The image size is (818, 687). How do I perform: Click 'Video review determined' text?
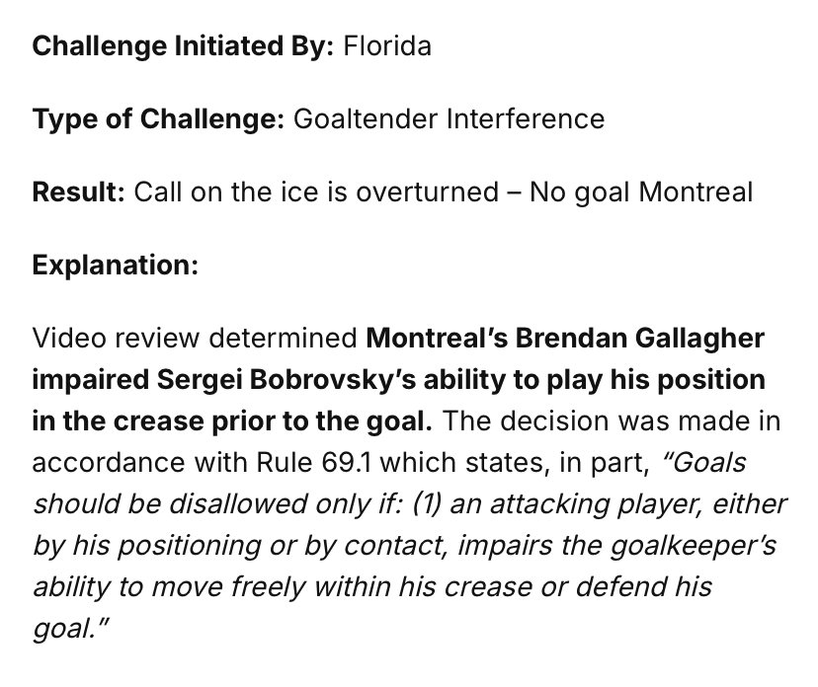click(x=195, y=338)
